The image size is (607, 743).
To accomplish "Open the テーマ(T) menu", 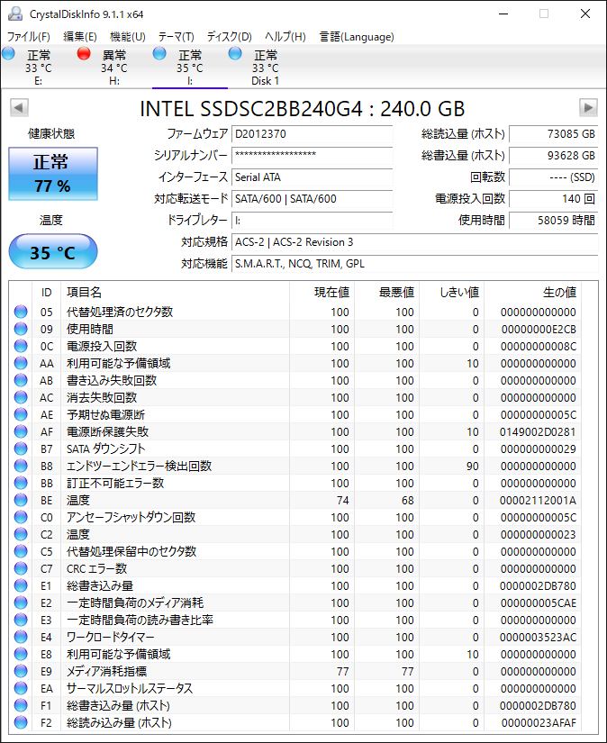I will pos(176,36).
